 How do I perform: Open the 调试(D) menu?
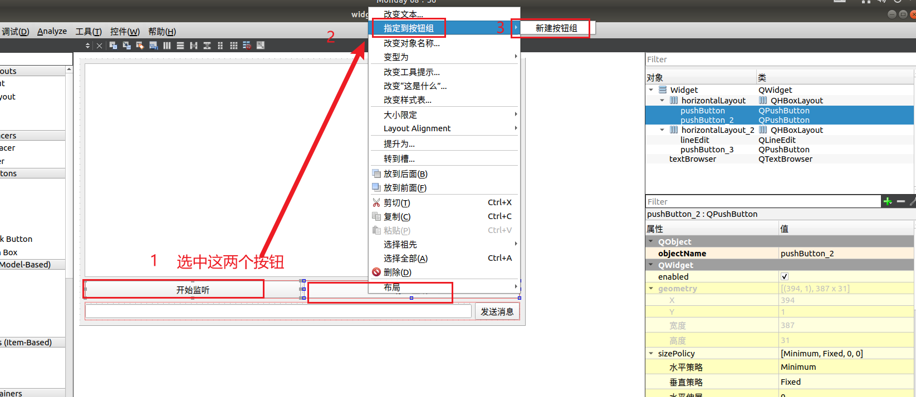[16, 31]
